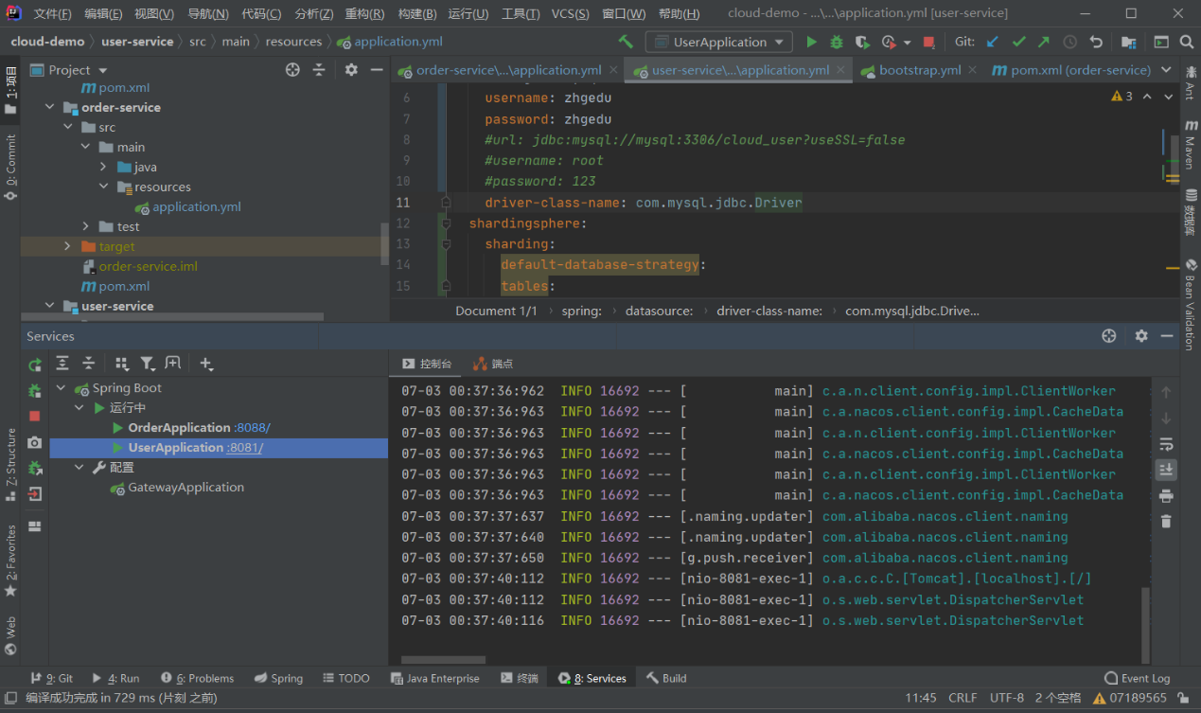Open the Event Log button
The height and width of the screenshot is (713, 1201).
pos(1138,678)
